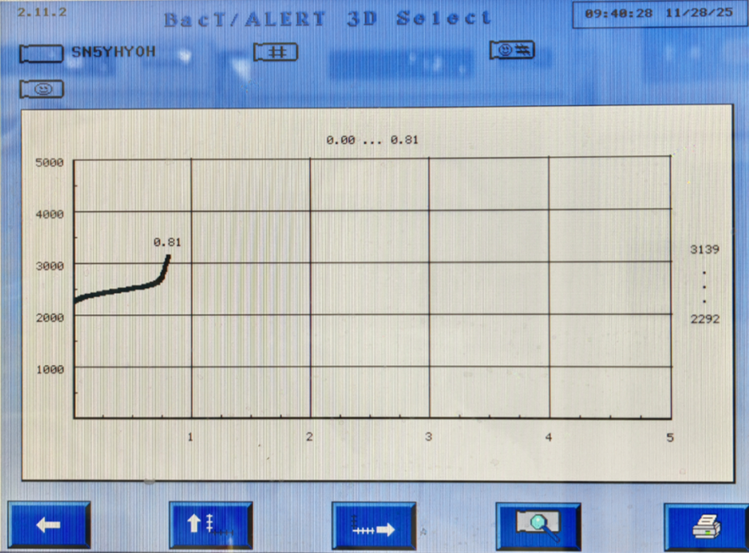This screenshot has width=749, height=553.
Task: Click the 2292 minimum reading value
Action: point(705,319)
